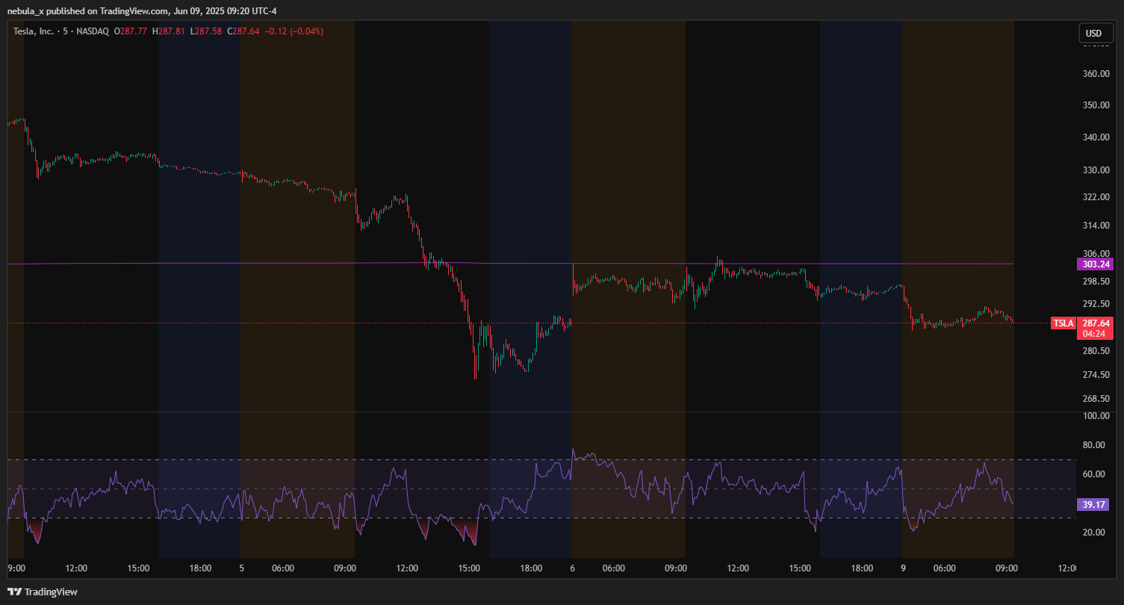1124x605 pixels.
Task: Click the 274.50 price axis label
Action: pos(1095,375)
